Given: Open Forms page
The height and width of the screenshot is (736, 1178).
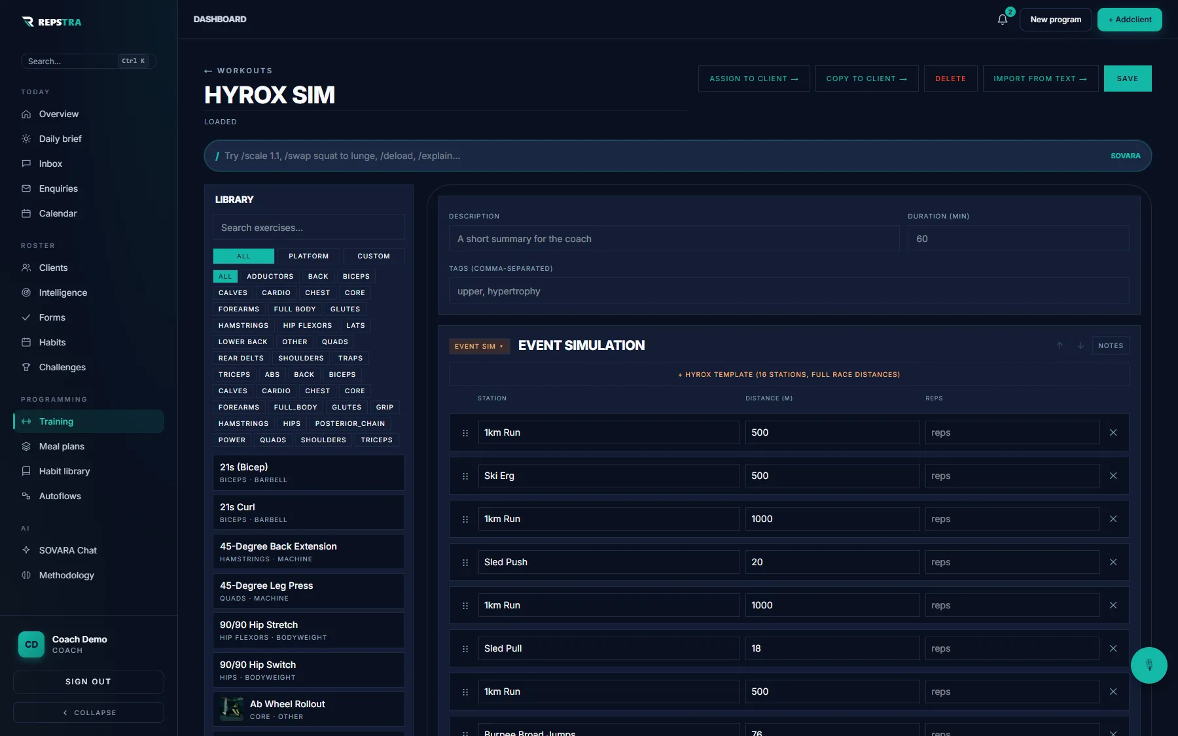Looking at the screenshot, I should (88, 317).
